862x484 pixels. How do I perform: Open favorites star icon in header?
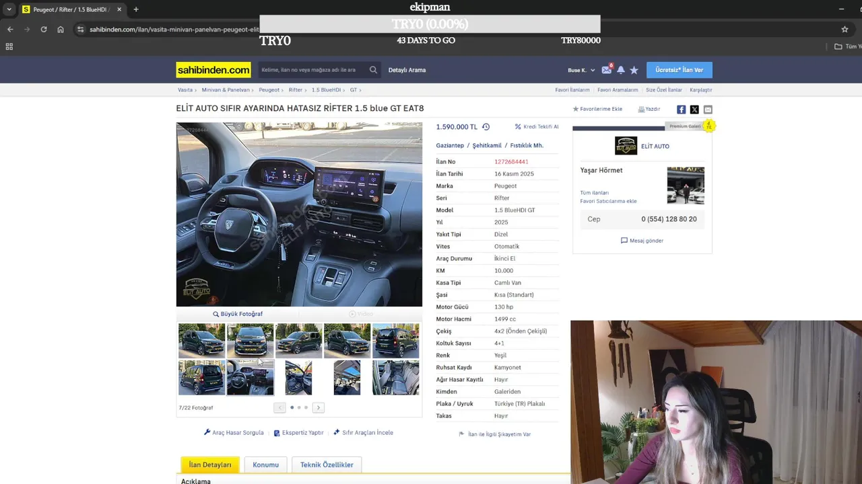pos(634,70)
